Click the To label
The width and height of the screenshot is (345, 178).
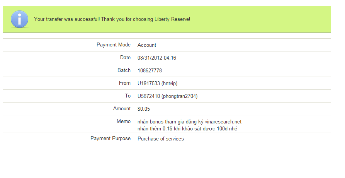tap(127, 96)
